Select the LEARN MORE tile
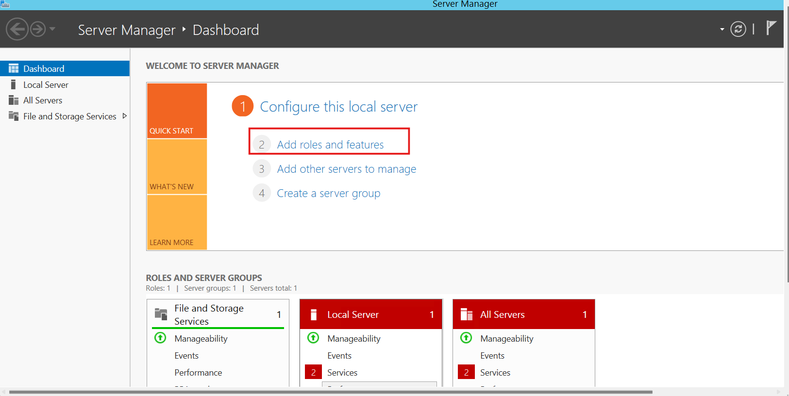The height and width of the screenshot is (396, 789). pyautogui.click(x=177, y=222)
